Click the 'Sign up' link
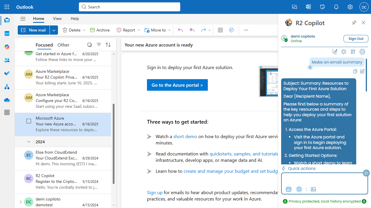The width and height of the screenshot is (371, 208). click(155, 192)
